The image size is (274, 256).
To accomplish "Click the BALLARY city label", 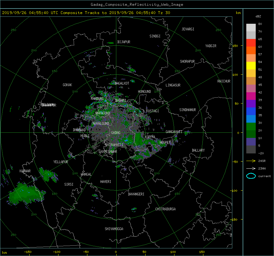I will pyautogui.click(x=198, y=150).
